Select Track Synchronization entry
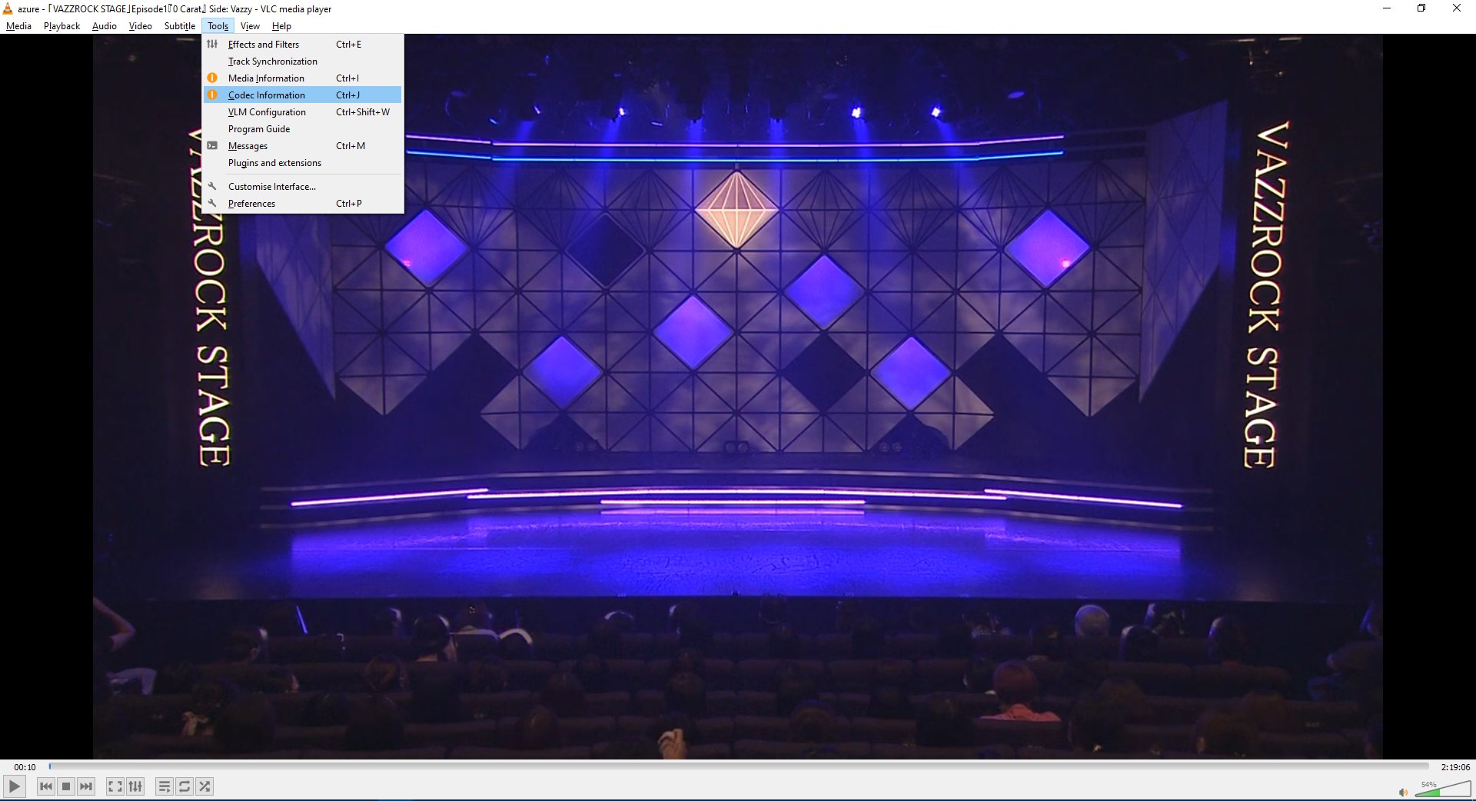Screen dimensions: 1476x801 [x=302, y=61]
